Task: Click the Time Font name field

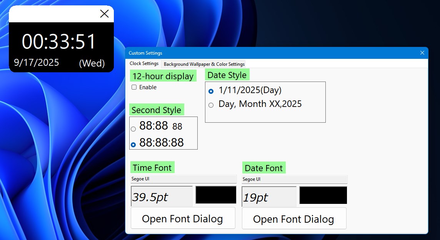Action: (x=183, y=179)
